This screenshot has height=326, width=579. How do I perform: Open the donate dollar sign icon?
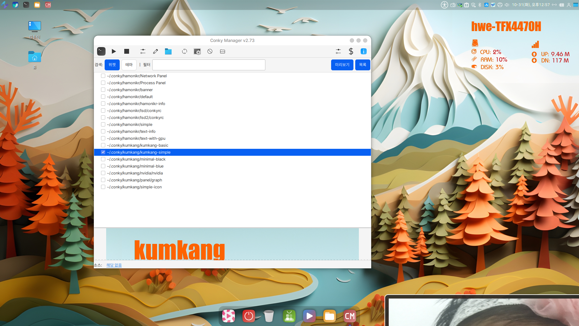[x=351, y=51]
